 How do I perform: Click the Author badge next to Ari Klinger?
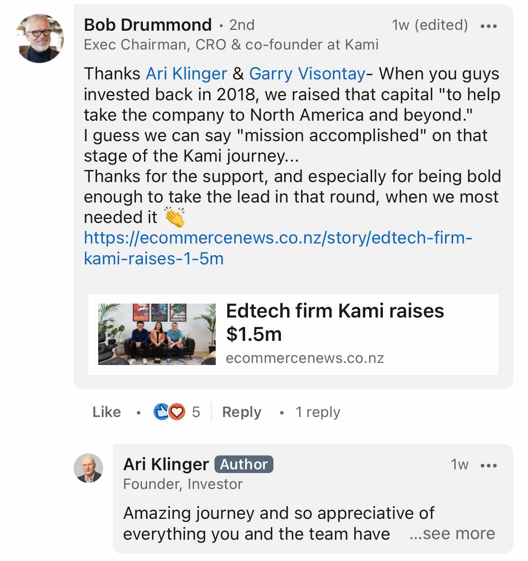click(244, 464)
